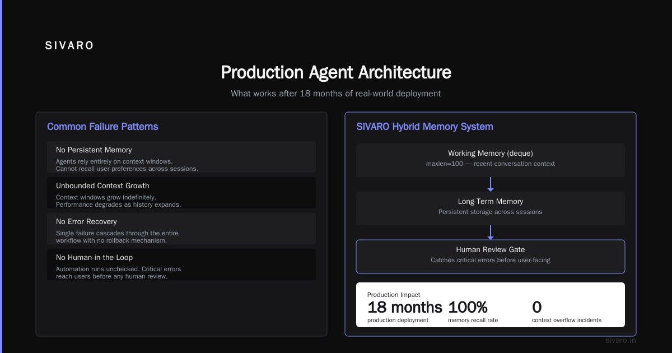
Task: Click the Production Agent Architecture title
Action: coord(336,72)
